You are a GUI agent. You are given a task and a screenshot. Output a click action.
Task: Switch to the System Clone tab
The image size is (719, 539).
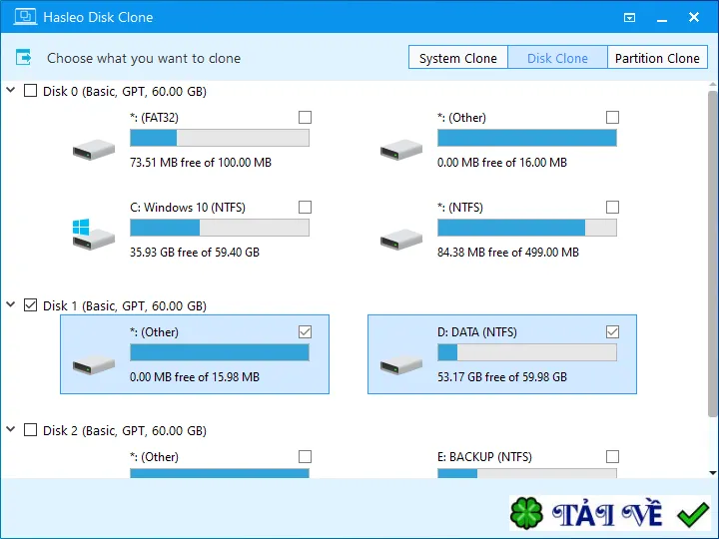coord(458,57)
